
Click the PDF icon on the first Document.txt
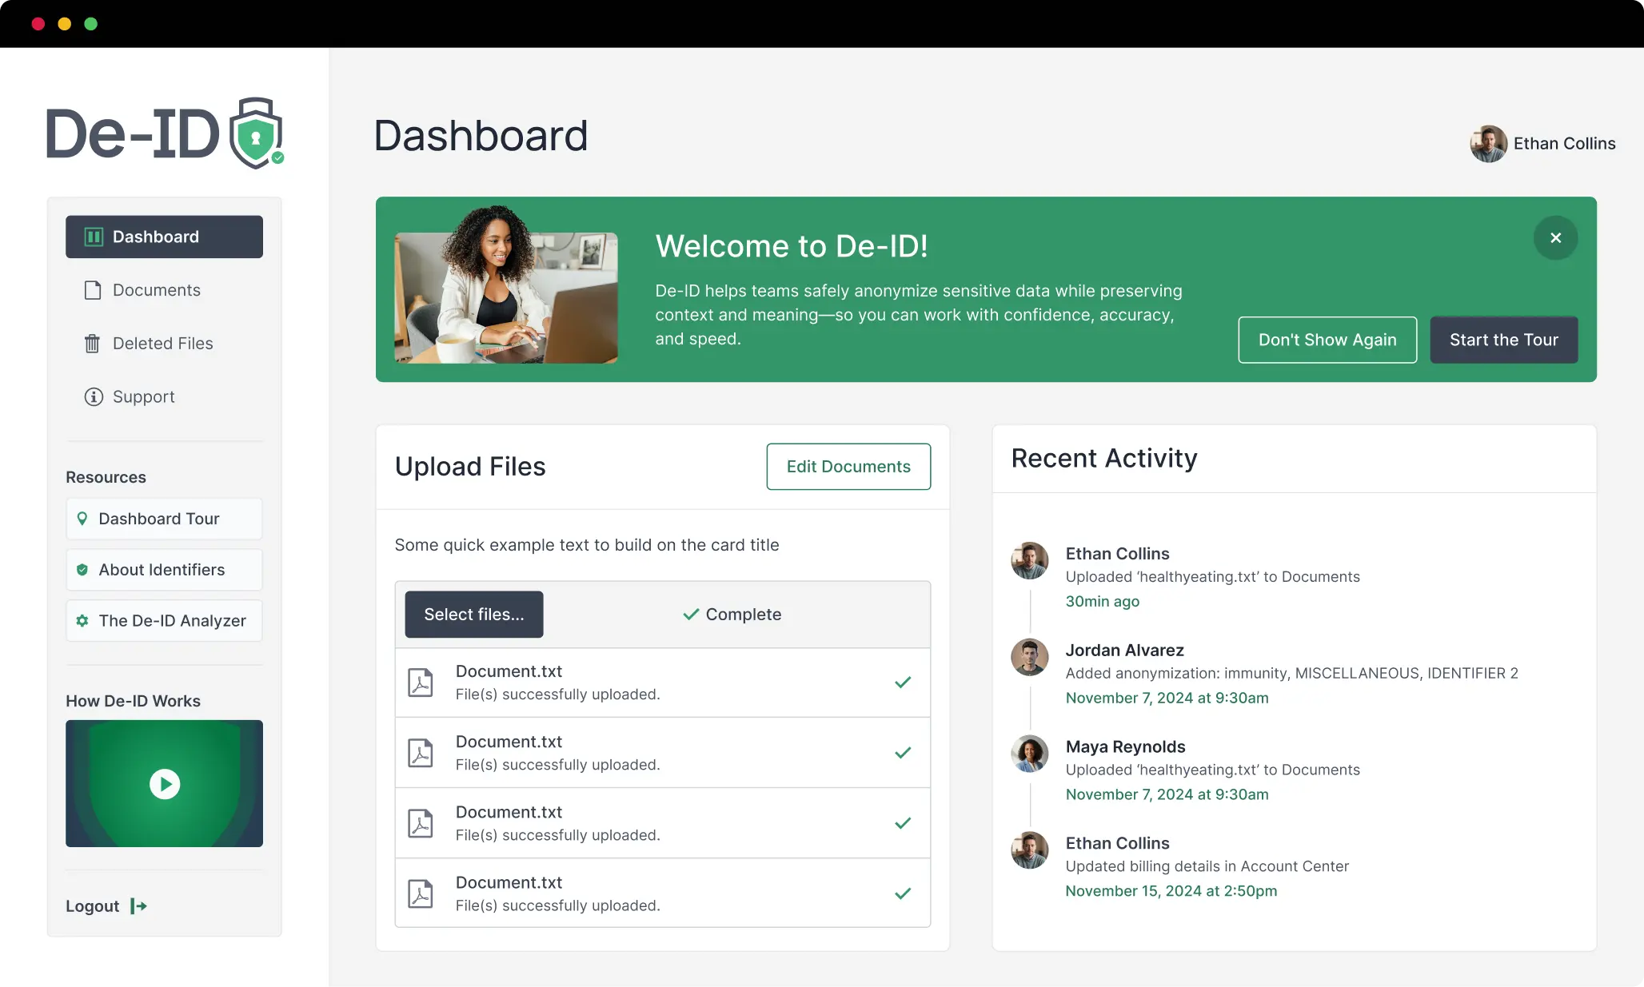[420, 682]
